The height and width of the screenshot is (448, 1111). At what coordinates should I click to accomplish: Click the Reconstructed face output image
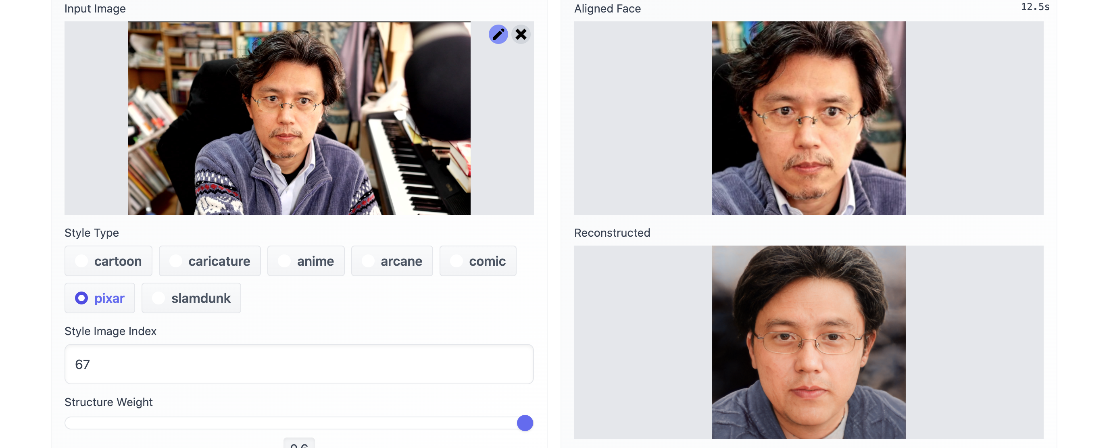[x=809, y=342]
